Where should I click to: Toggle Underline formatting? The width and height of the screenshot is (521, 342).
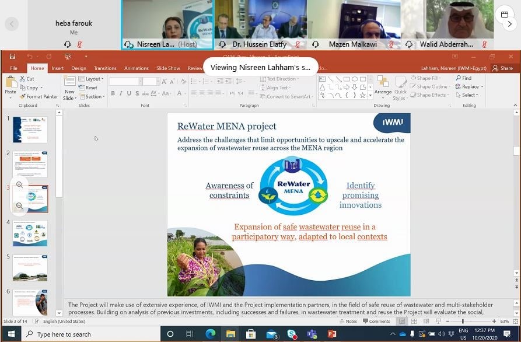[129, 93]
